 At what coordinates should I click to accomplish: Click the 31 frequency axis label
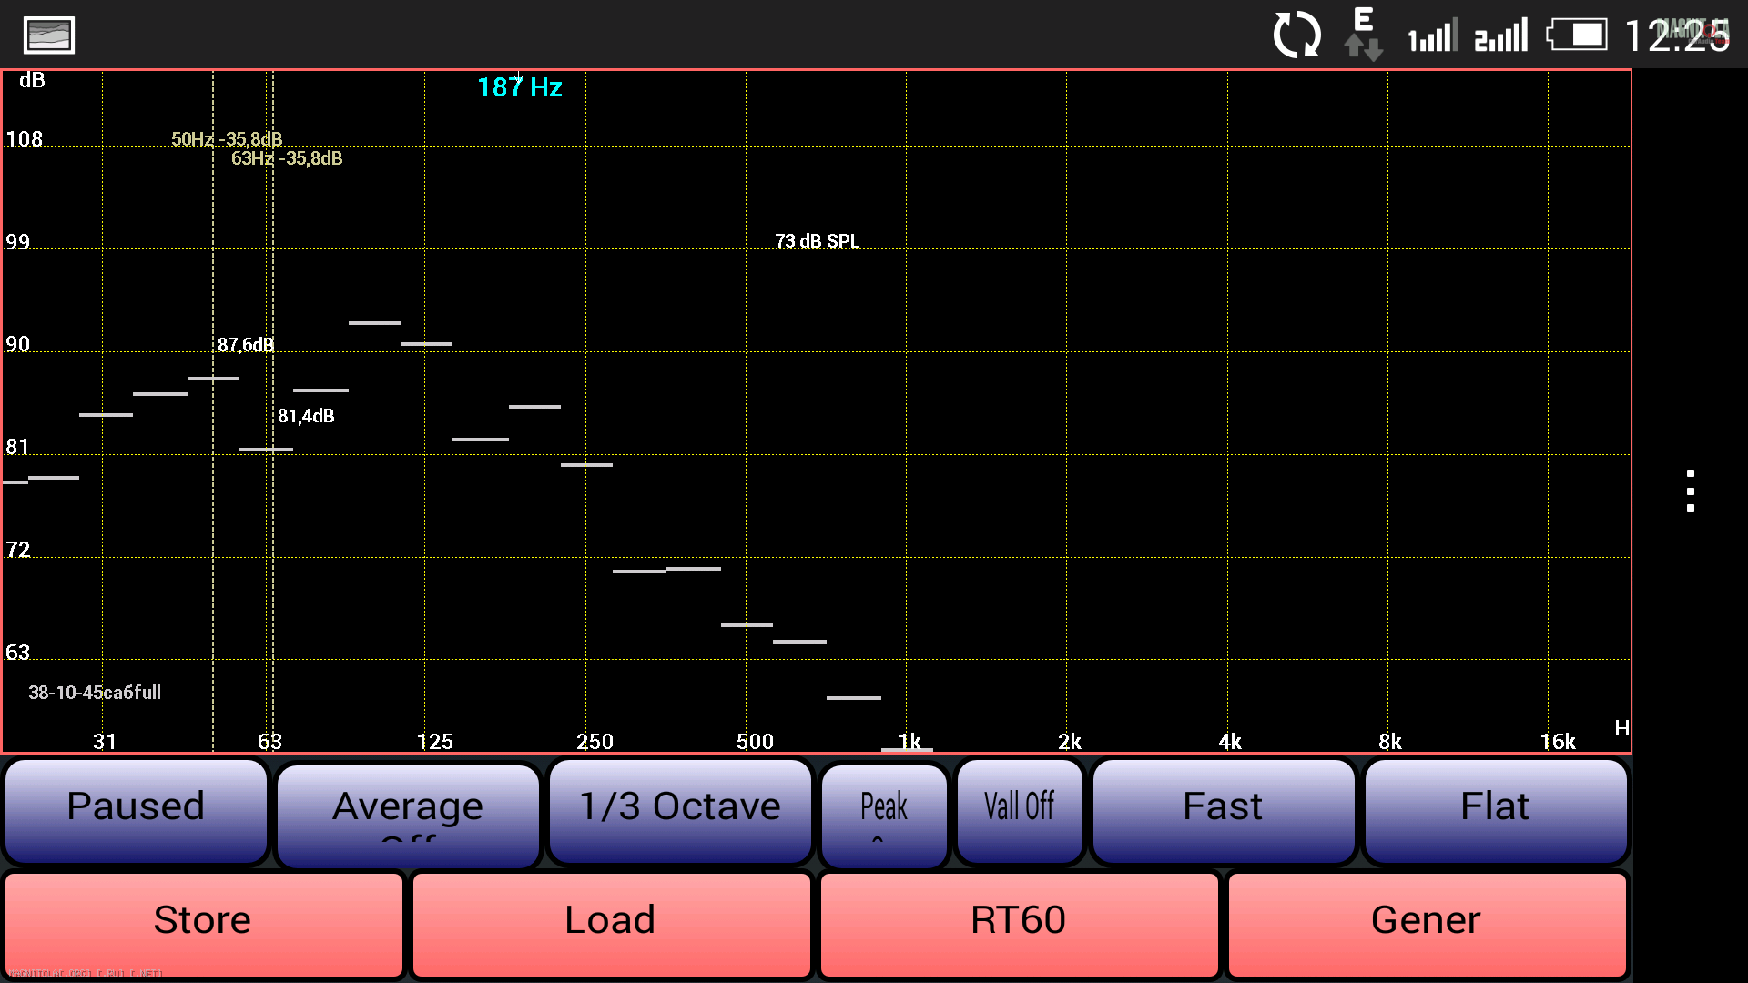point(105,742)
